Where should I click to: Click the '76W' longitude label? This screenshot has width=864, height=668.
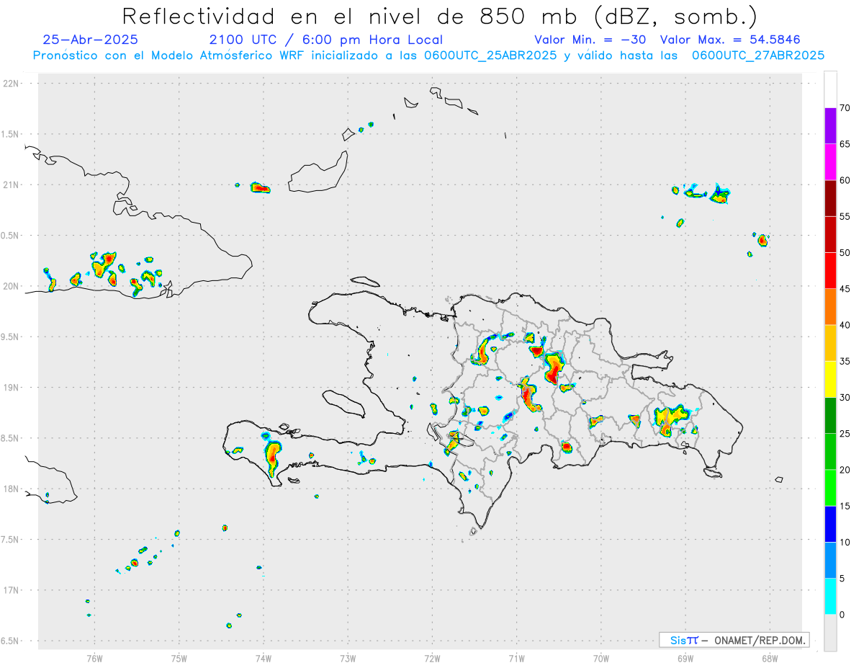click(x=94, y=658)
